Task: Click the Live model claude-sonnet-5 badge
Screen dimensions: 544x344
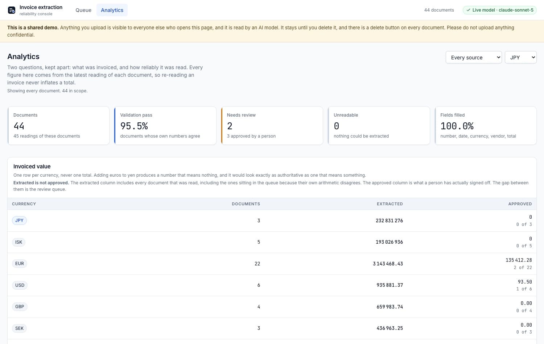Action: point(499,10)
